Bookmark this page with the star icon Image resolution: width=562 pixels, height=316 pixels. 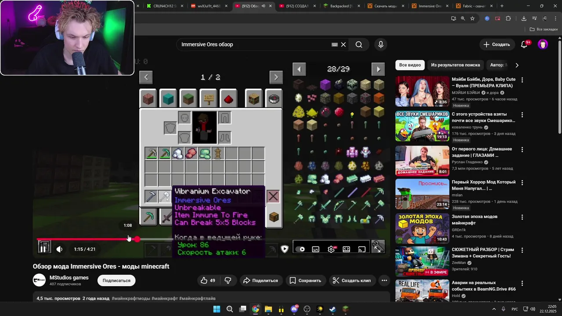click(472, 18)
